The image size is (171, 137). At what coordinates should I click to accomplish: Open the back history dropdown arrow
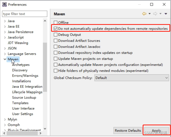tap(149, 14)
